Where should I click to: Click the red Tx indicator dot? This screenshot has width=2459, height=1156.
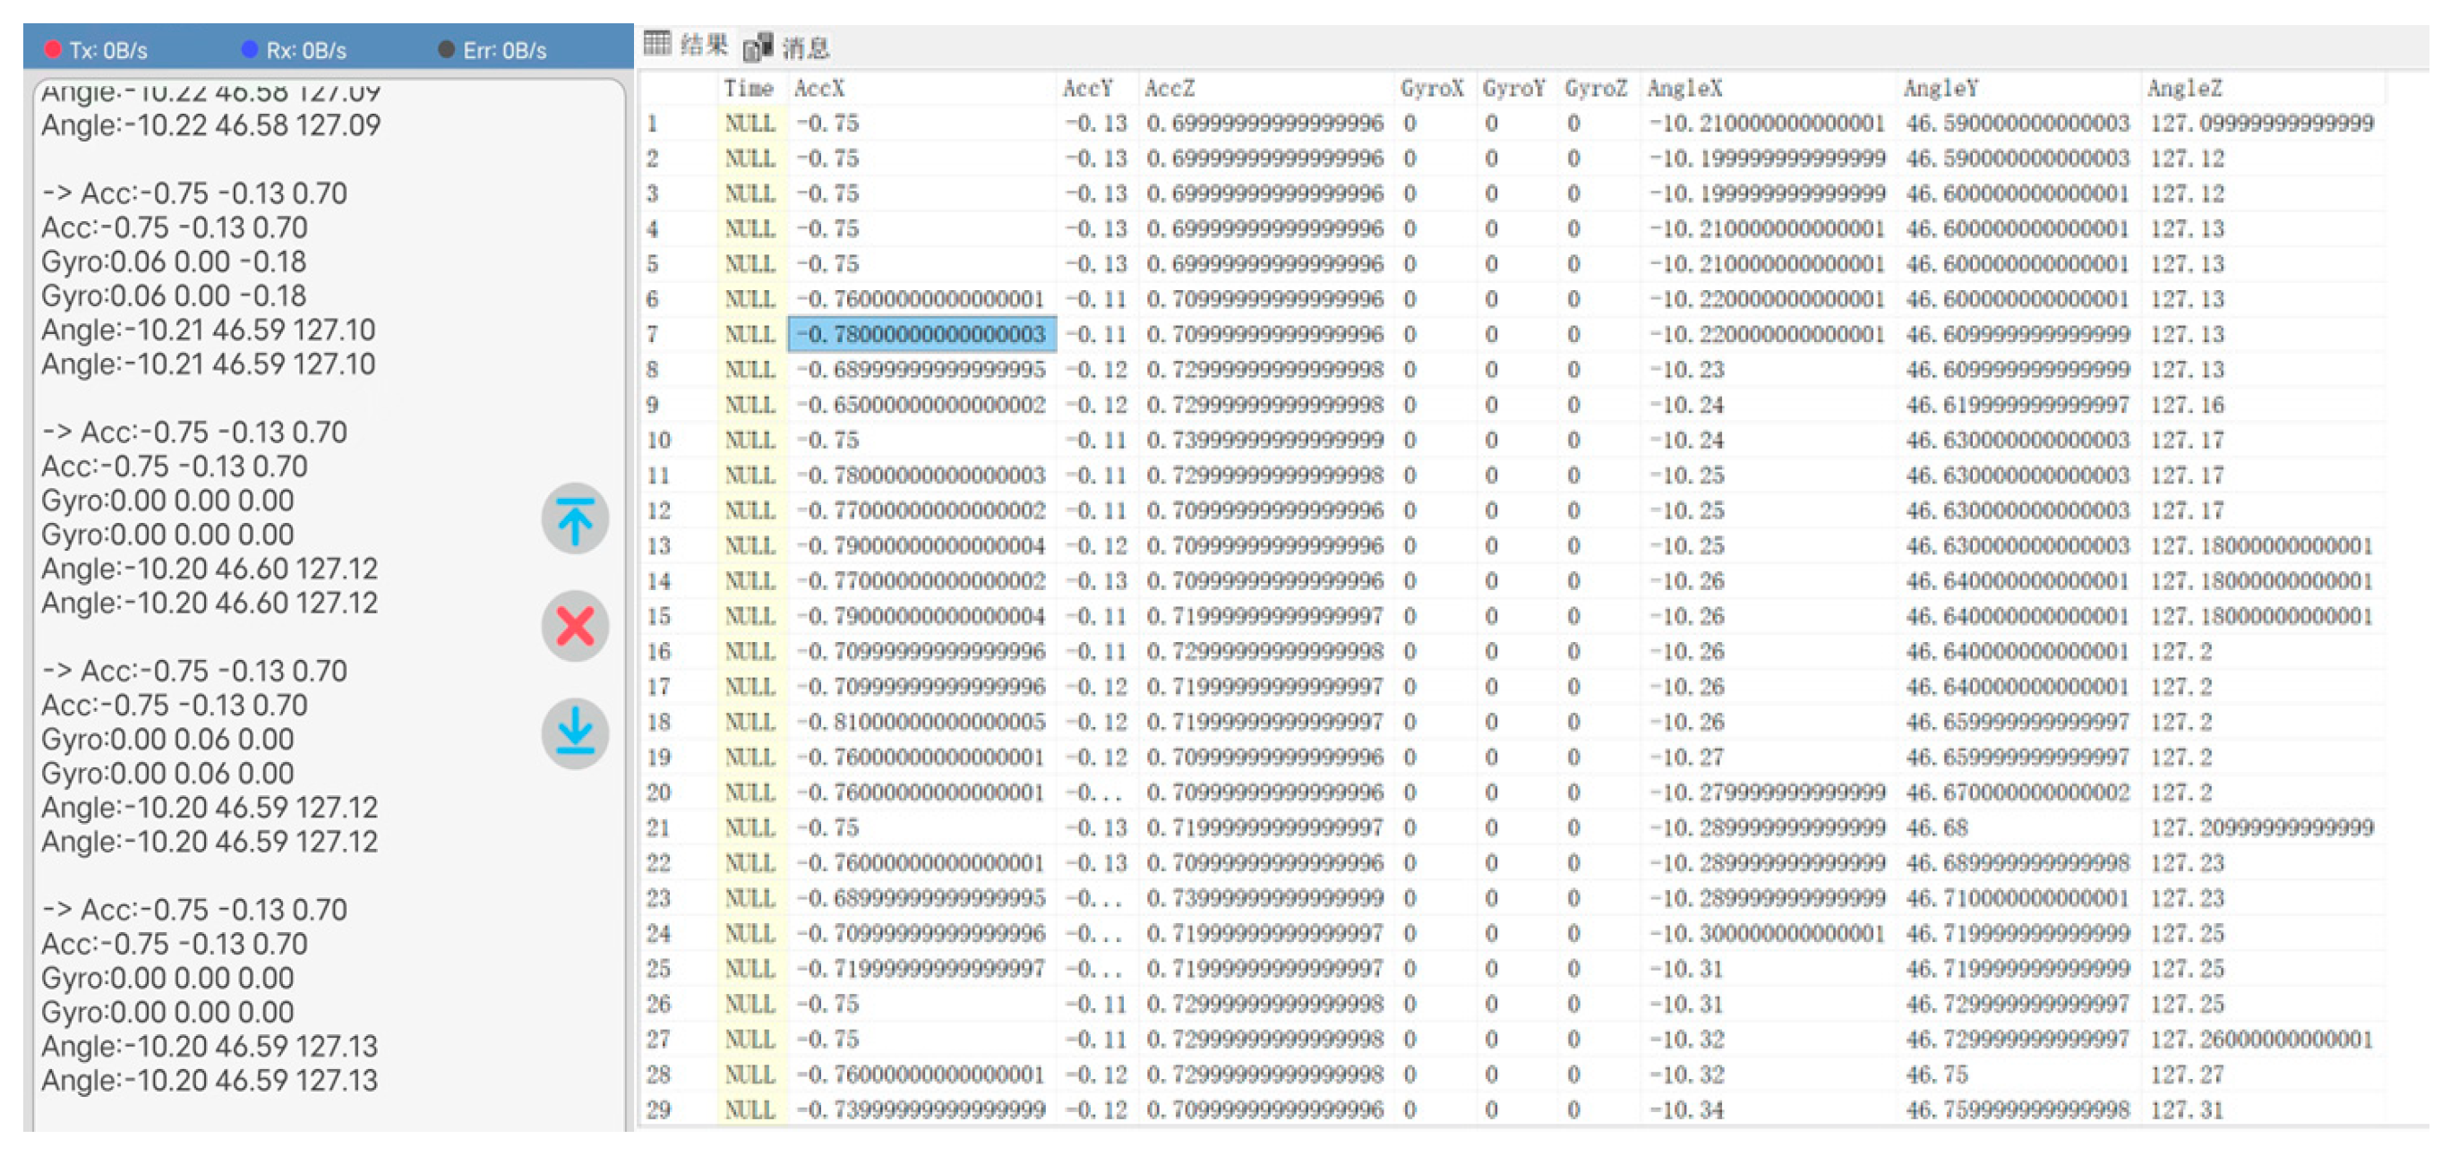[x=53, y=48]
